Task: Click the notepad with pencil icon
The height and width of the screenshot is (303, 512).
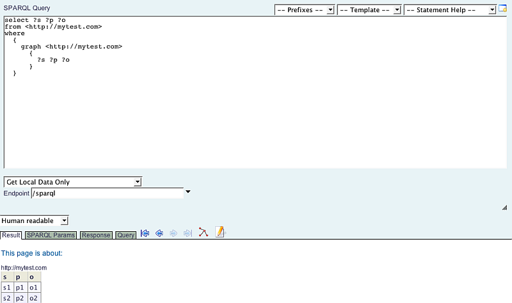Action: click(x=220, y=232)
